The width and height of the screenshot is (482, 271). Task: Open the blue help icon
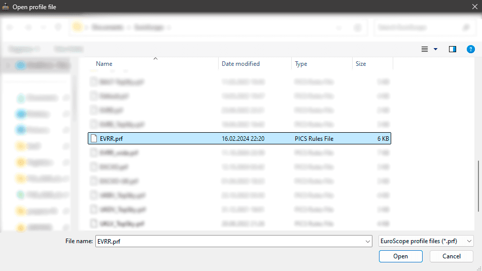coord(471,49)
